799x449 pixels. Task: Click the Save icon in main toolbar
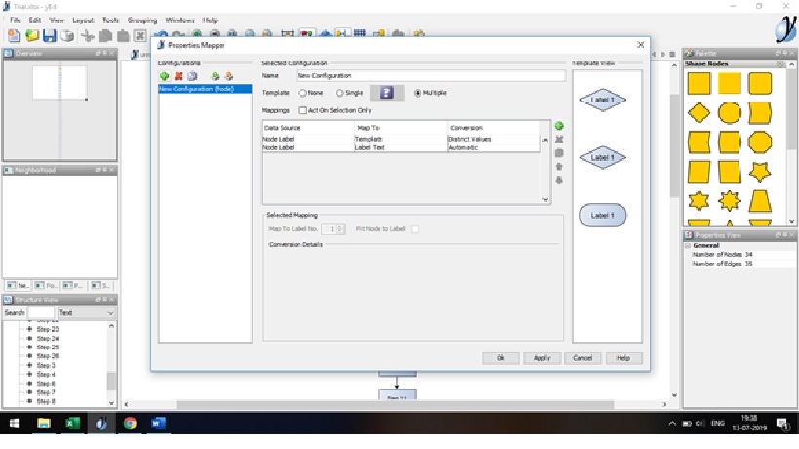point(49,35)
